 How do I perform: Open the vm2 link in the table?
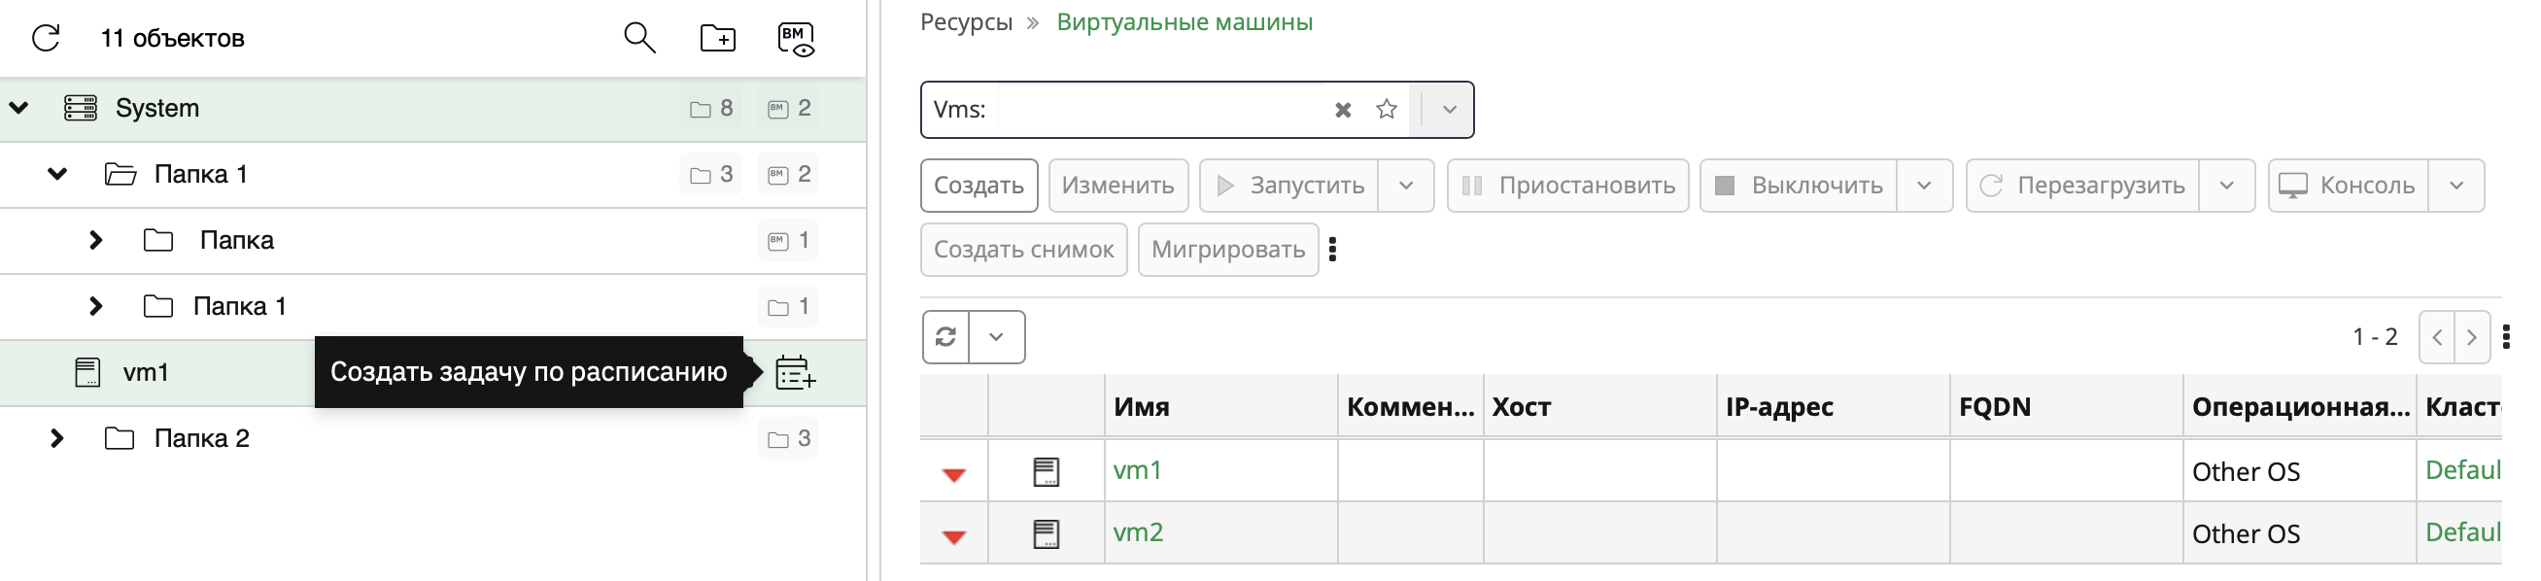point(1138,532)
